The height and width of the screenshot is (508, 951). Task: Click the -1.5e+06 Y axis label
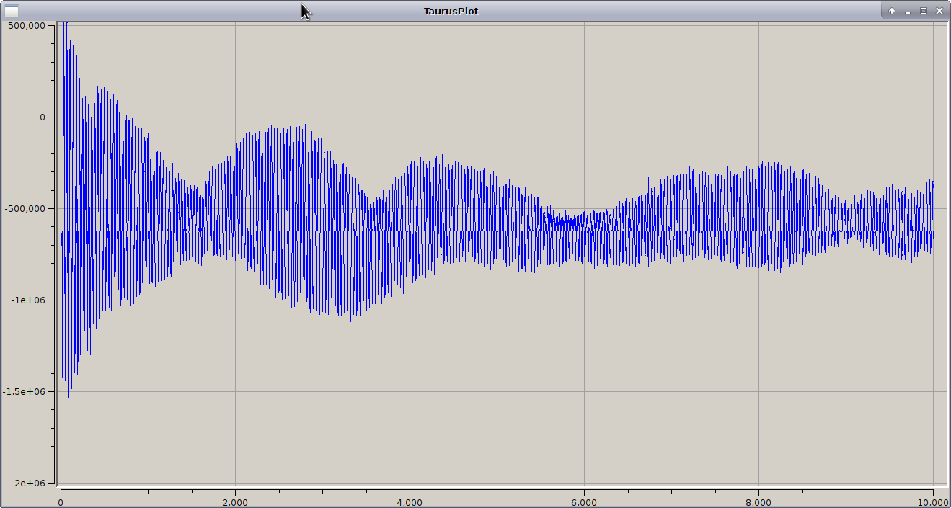pos(25,391)
